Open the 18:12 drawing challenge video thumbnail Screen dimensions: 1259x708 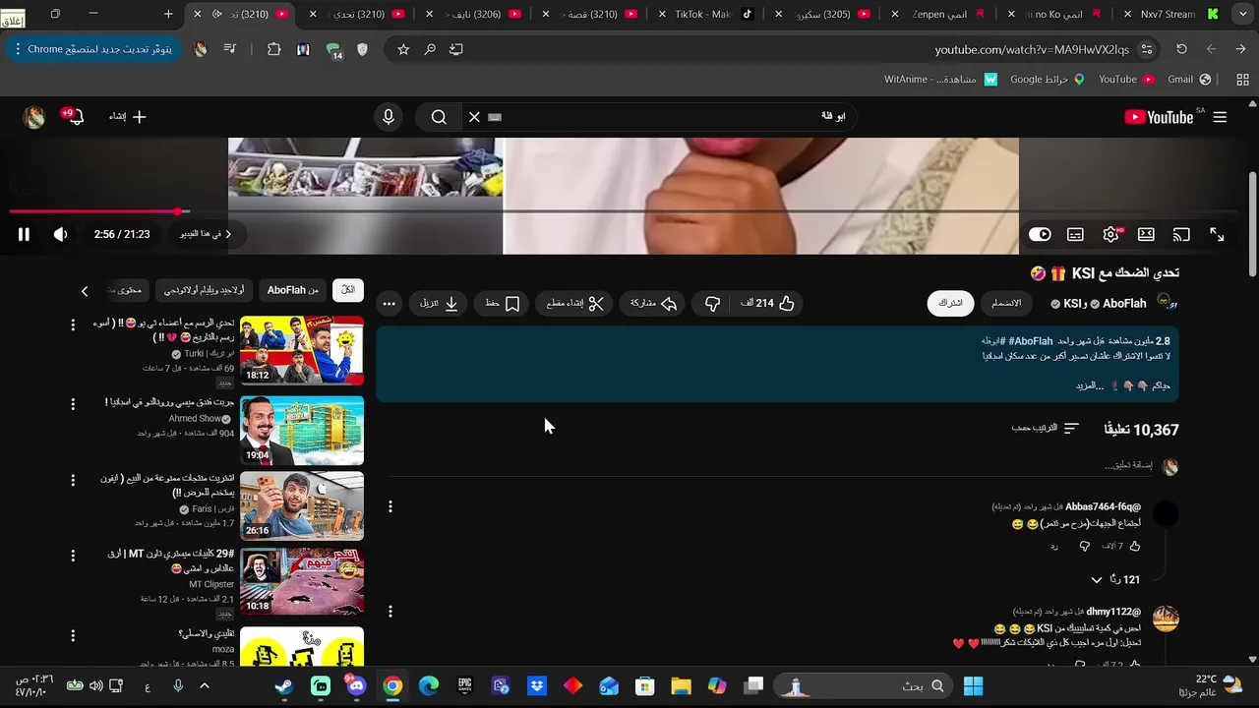[302, 350]
